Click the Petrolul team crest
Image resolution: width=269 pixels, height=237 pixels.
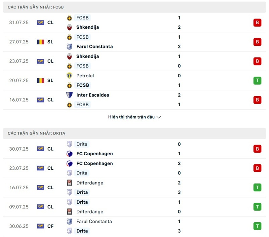[70, 76]
